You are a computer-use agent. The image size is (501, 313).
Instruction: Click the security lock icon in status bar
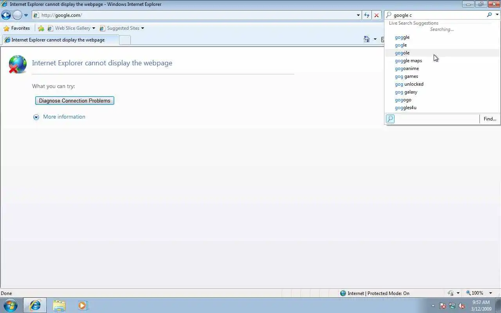point(451,293)
